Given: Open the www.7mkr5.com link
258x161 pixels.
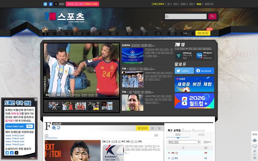Looking at the screenshot, I should tap(15, 145).
